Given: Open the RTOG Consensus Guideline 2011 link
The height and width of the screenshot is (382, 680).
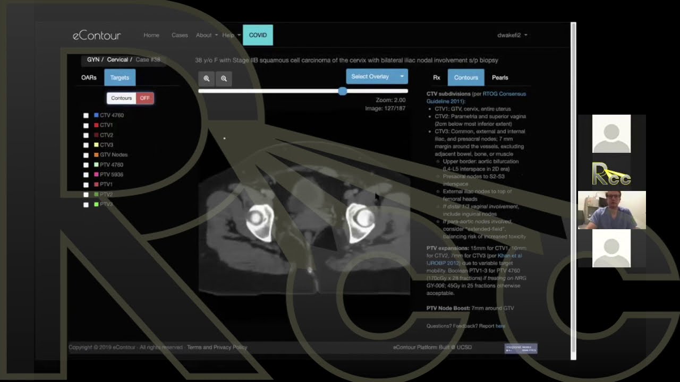Looking at the screenshot, I should pos(476,98).
